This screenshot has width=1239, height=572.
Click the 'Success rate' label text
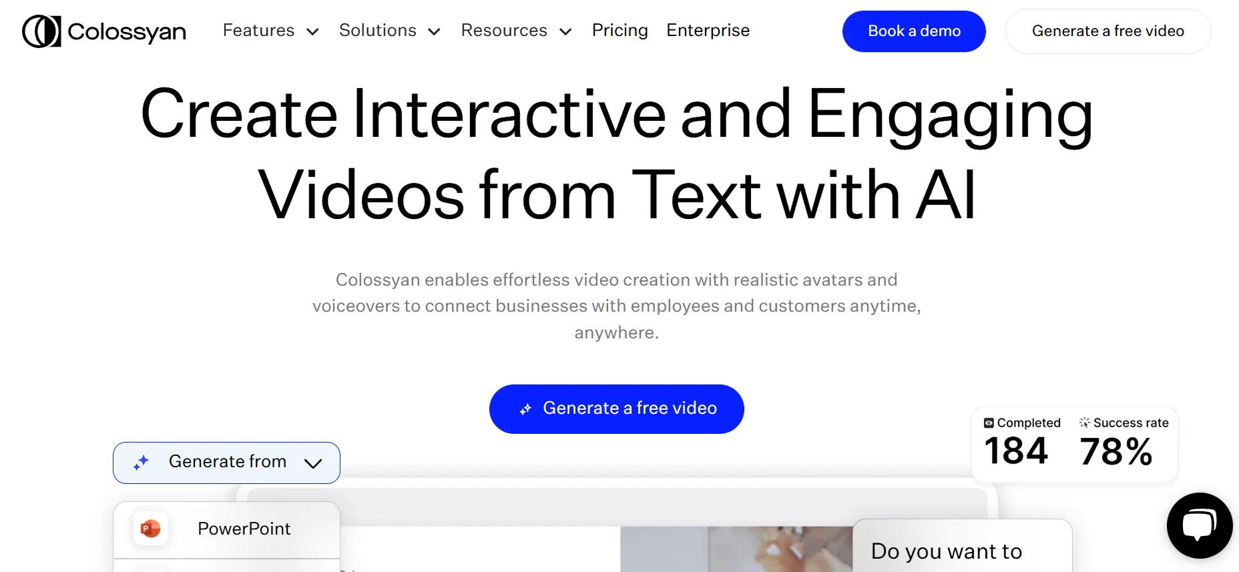[1131, 423]
